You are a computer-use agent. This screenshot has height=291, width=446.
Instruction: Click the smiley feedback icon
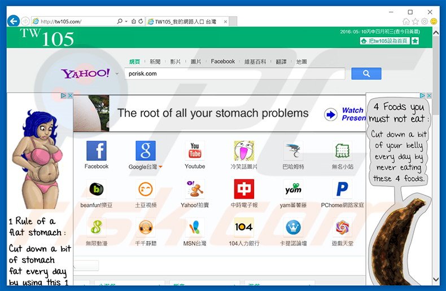434,21
